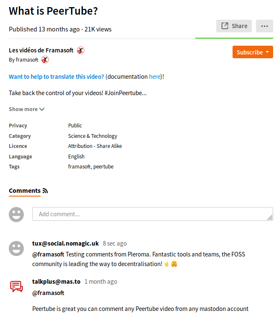This screenshot has height=321, width=279.
Task: Click the framasoft account avatar icon
Action: (45, 60)
